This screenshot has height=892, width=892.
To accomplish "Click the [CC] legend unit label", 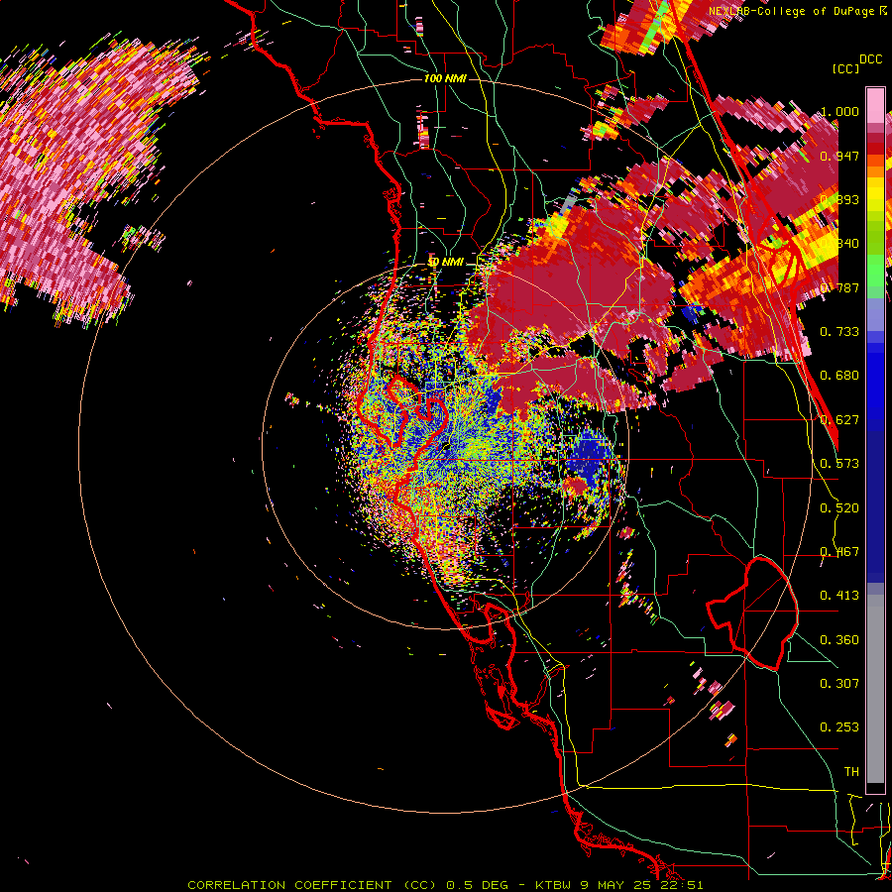I will click(846, 68).
